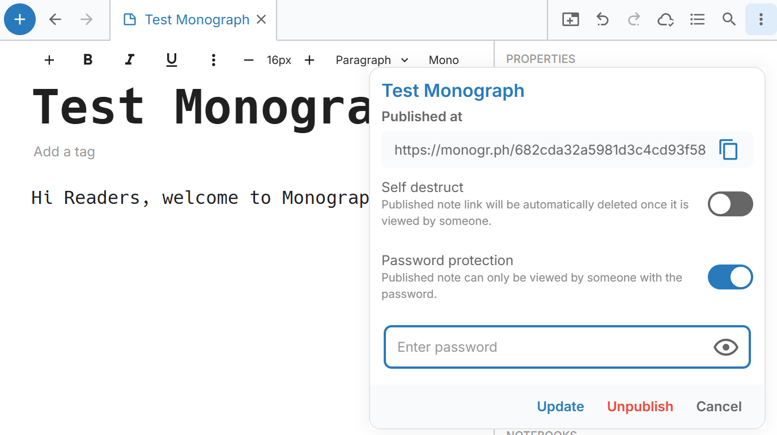Click the Update button
The width and height of the screenshot is (777, 435).
[560, 406]
